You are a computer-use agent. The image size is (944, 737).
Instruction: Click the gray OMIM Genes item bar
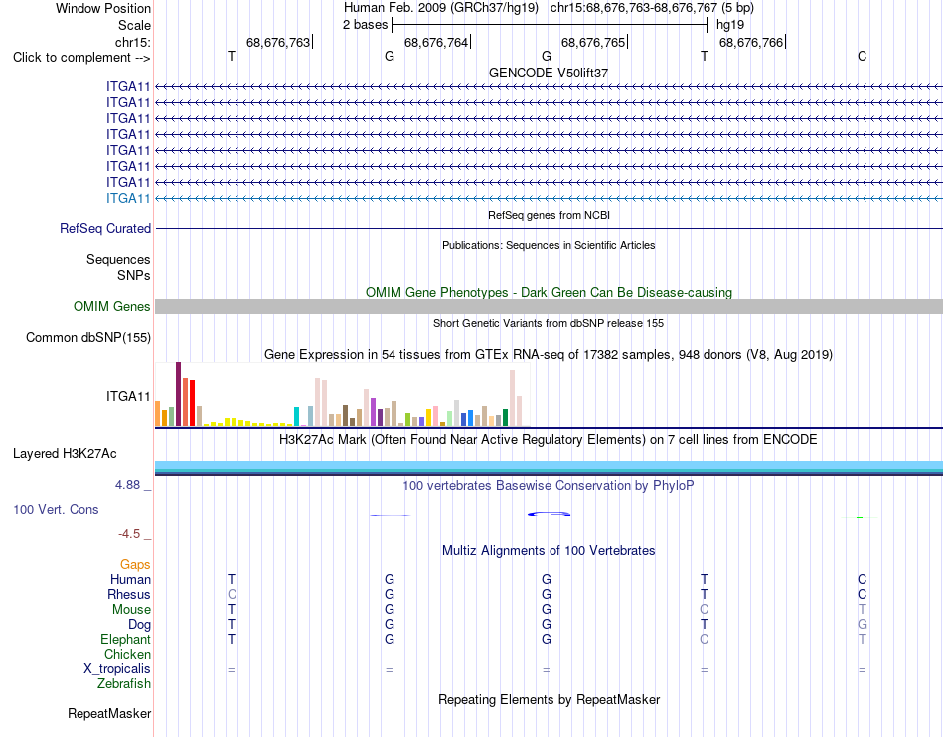tap(550, 306)
